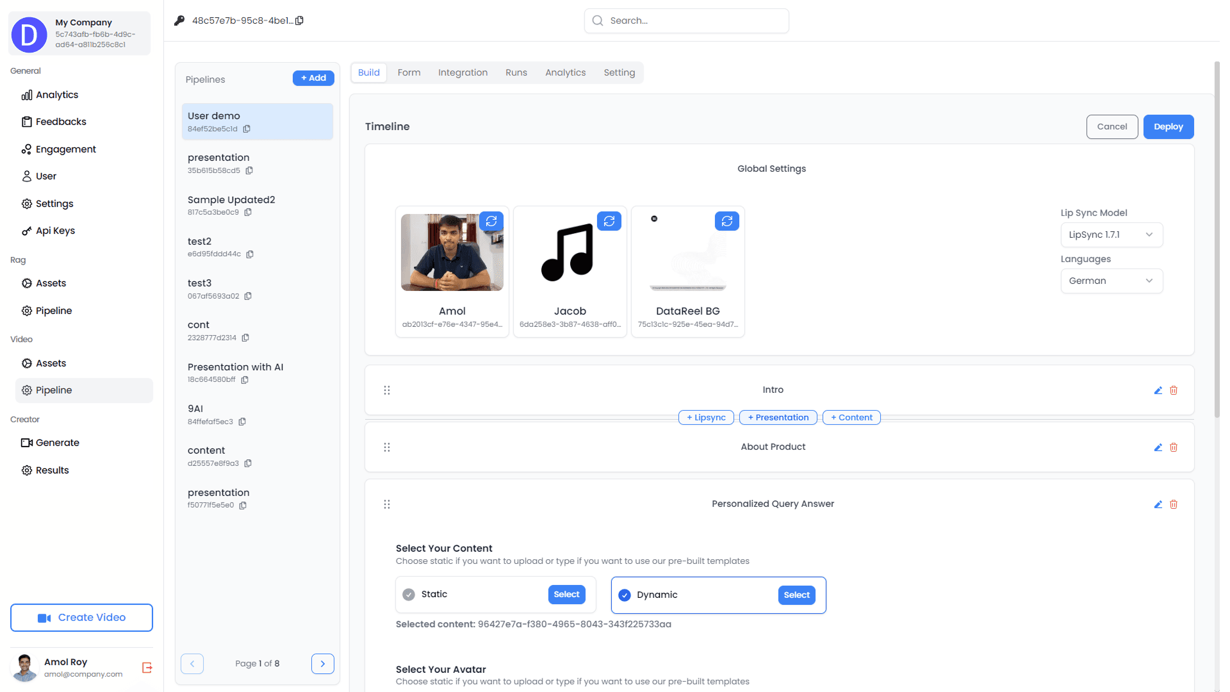Open the Amol avatar thumbnail
The width and height of the screenshot is (1230, 692).
[452, 252]
